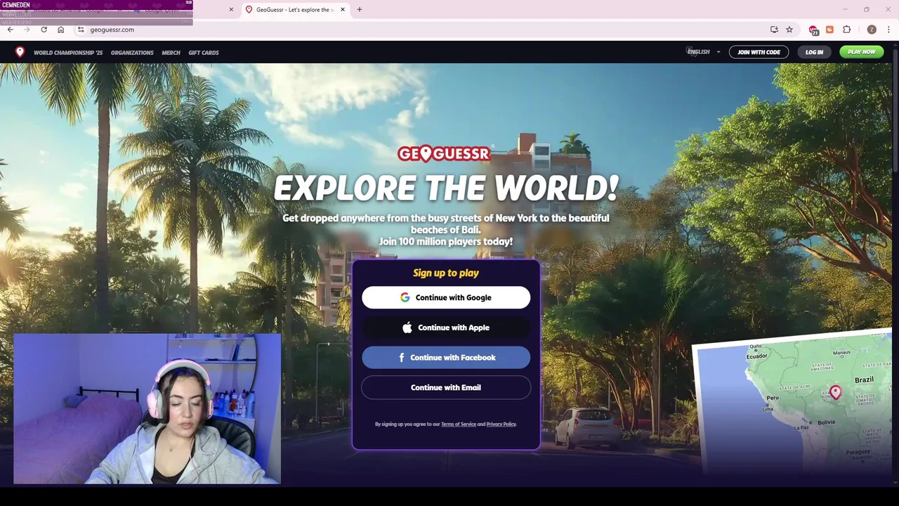Click the browser home icon
899x506 pixels.
point(60,30)
